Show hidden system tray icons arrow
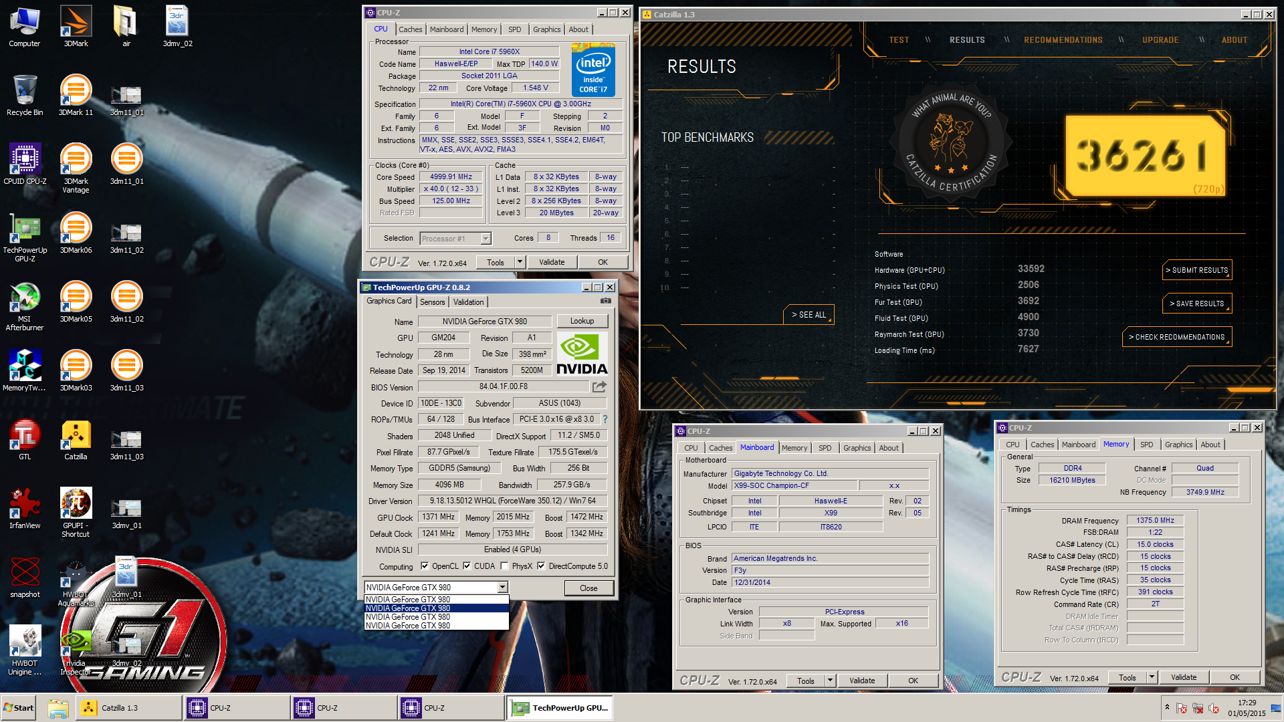The height and width of the screenshot is (722, 1284). click(1167, 707)
